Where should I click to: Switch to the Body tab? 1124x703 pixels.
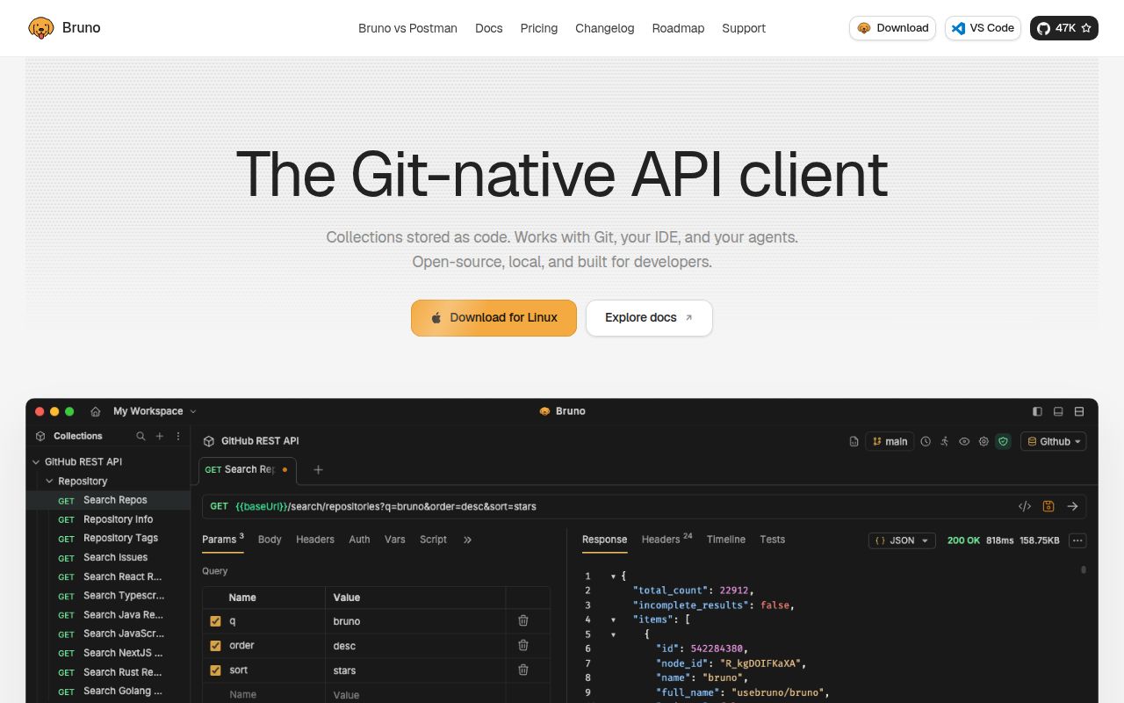(x=270, y=540)
